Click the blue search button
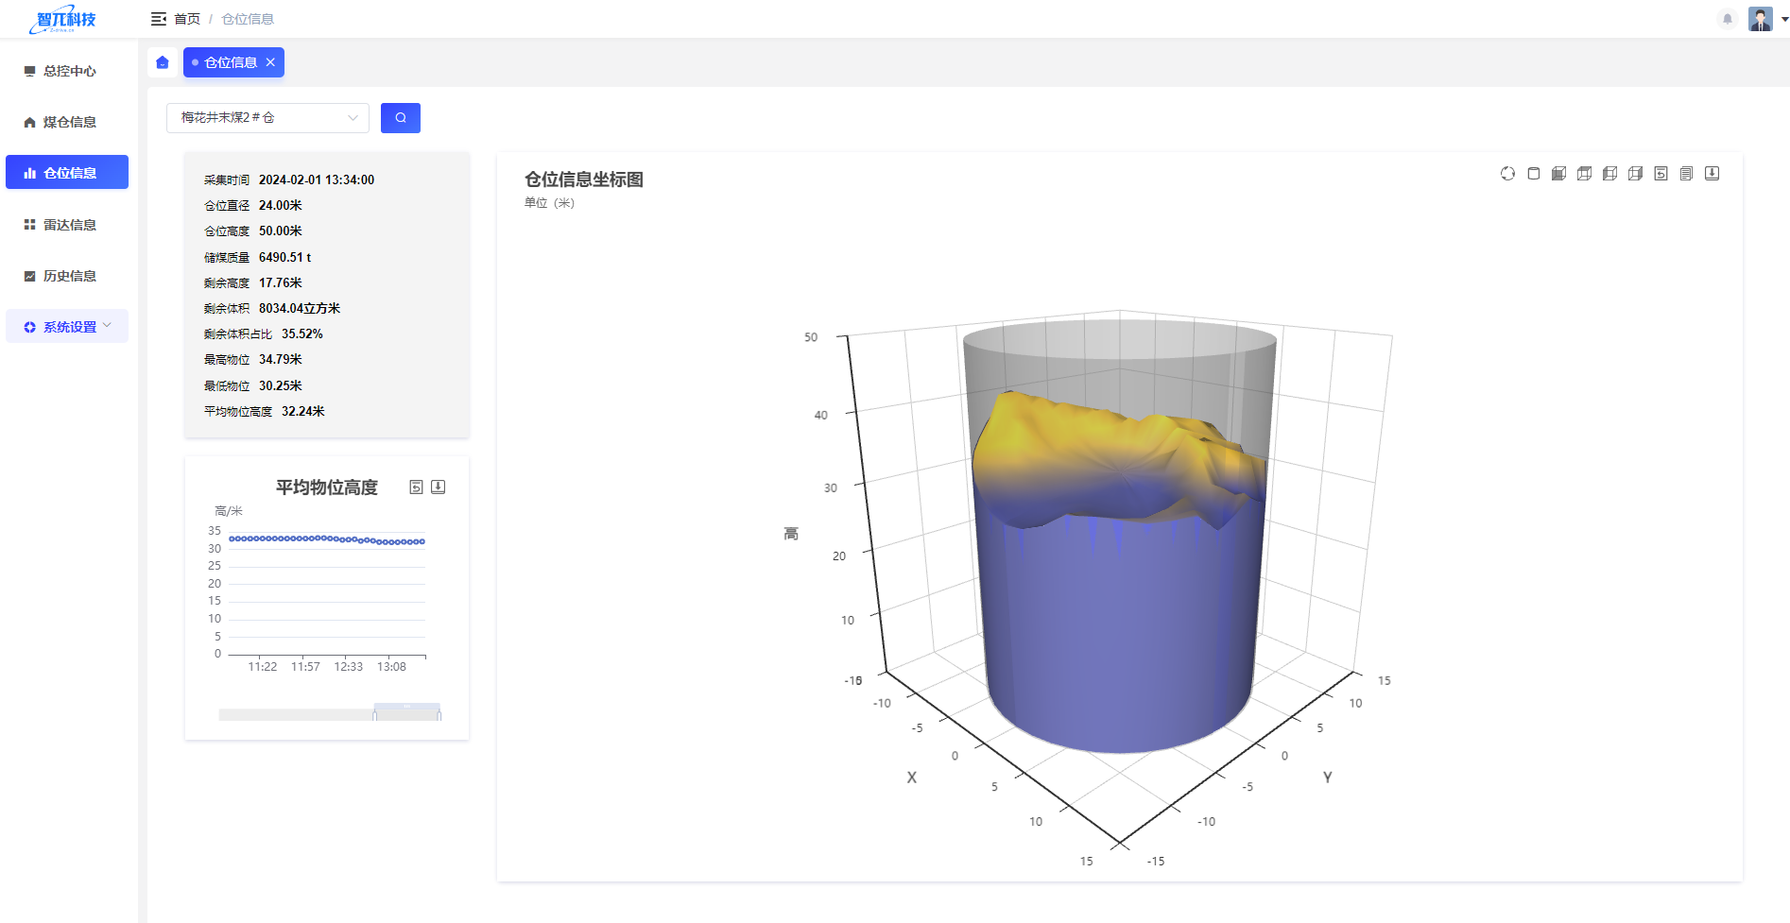The image size is (1790, 923). (401, 118)
